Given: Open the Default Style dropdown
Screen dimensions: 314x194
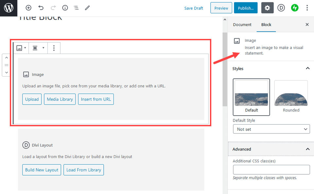Looking at the screenshot, I should [271, 129].
